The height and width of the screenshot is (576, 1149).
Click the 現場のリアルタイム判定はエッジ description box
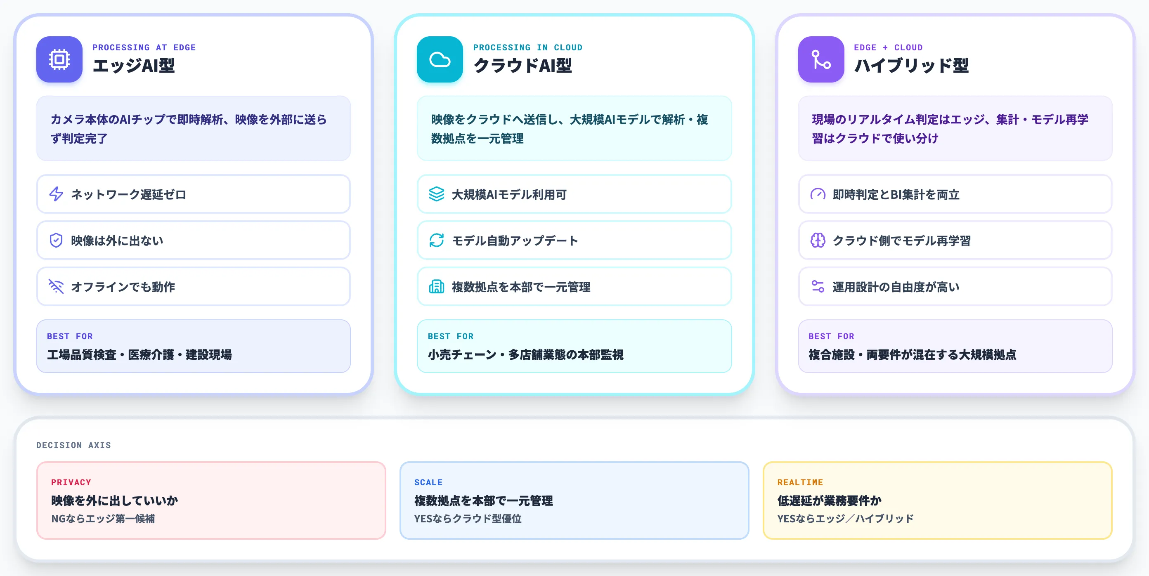click(x=955, y=128)
